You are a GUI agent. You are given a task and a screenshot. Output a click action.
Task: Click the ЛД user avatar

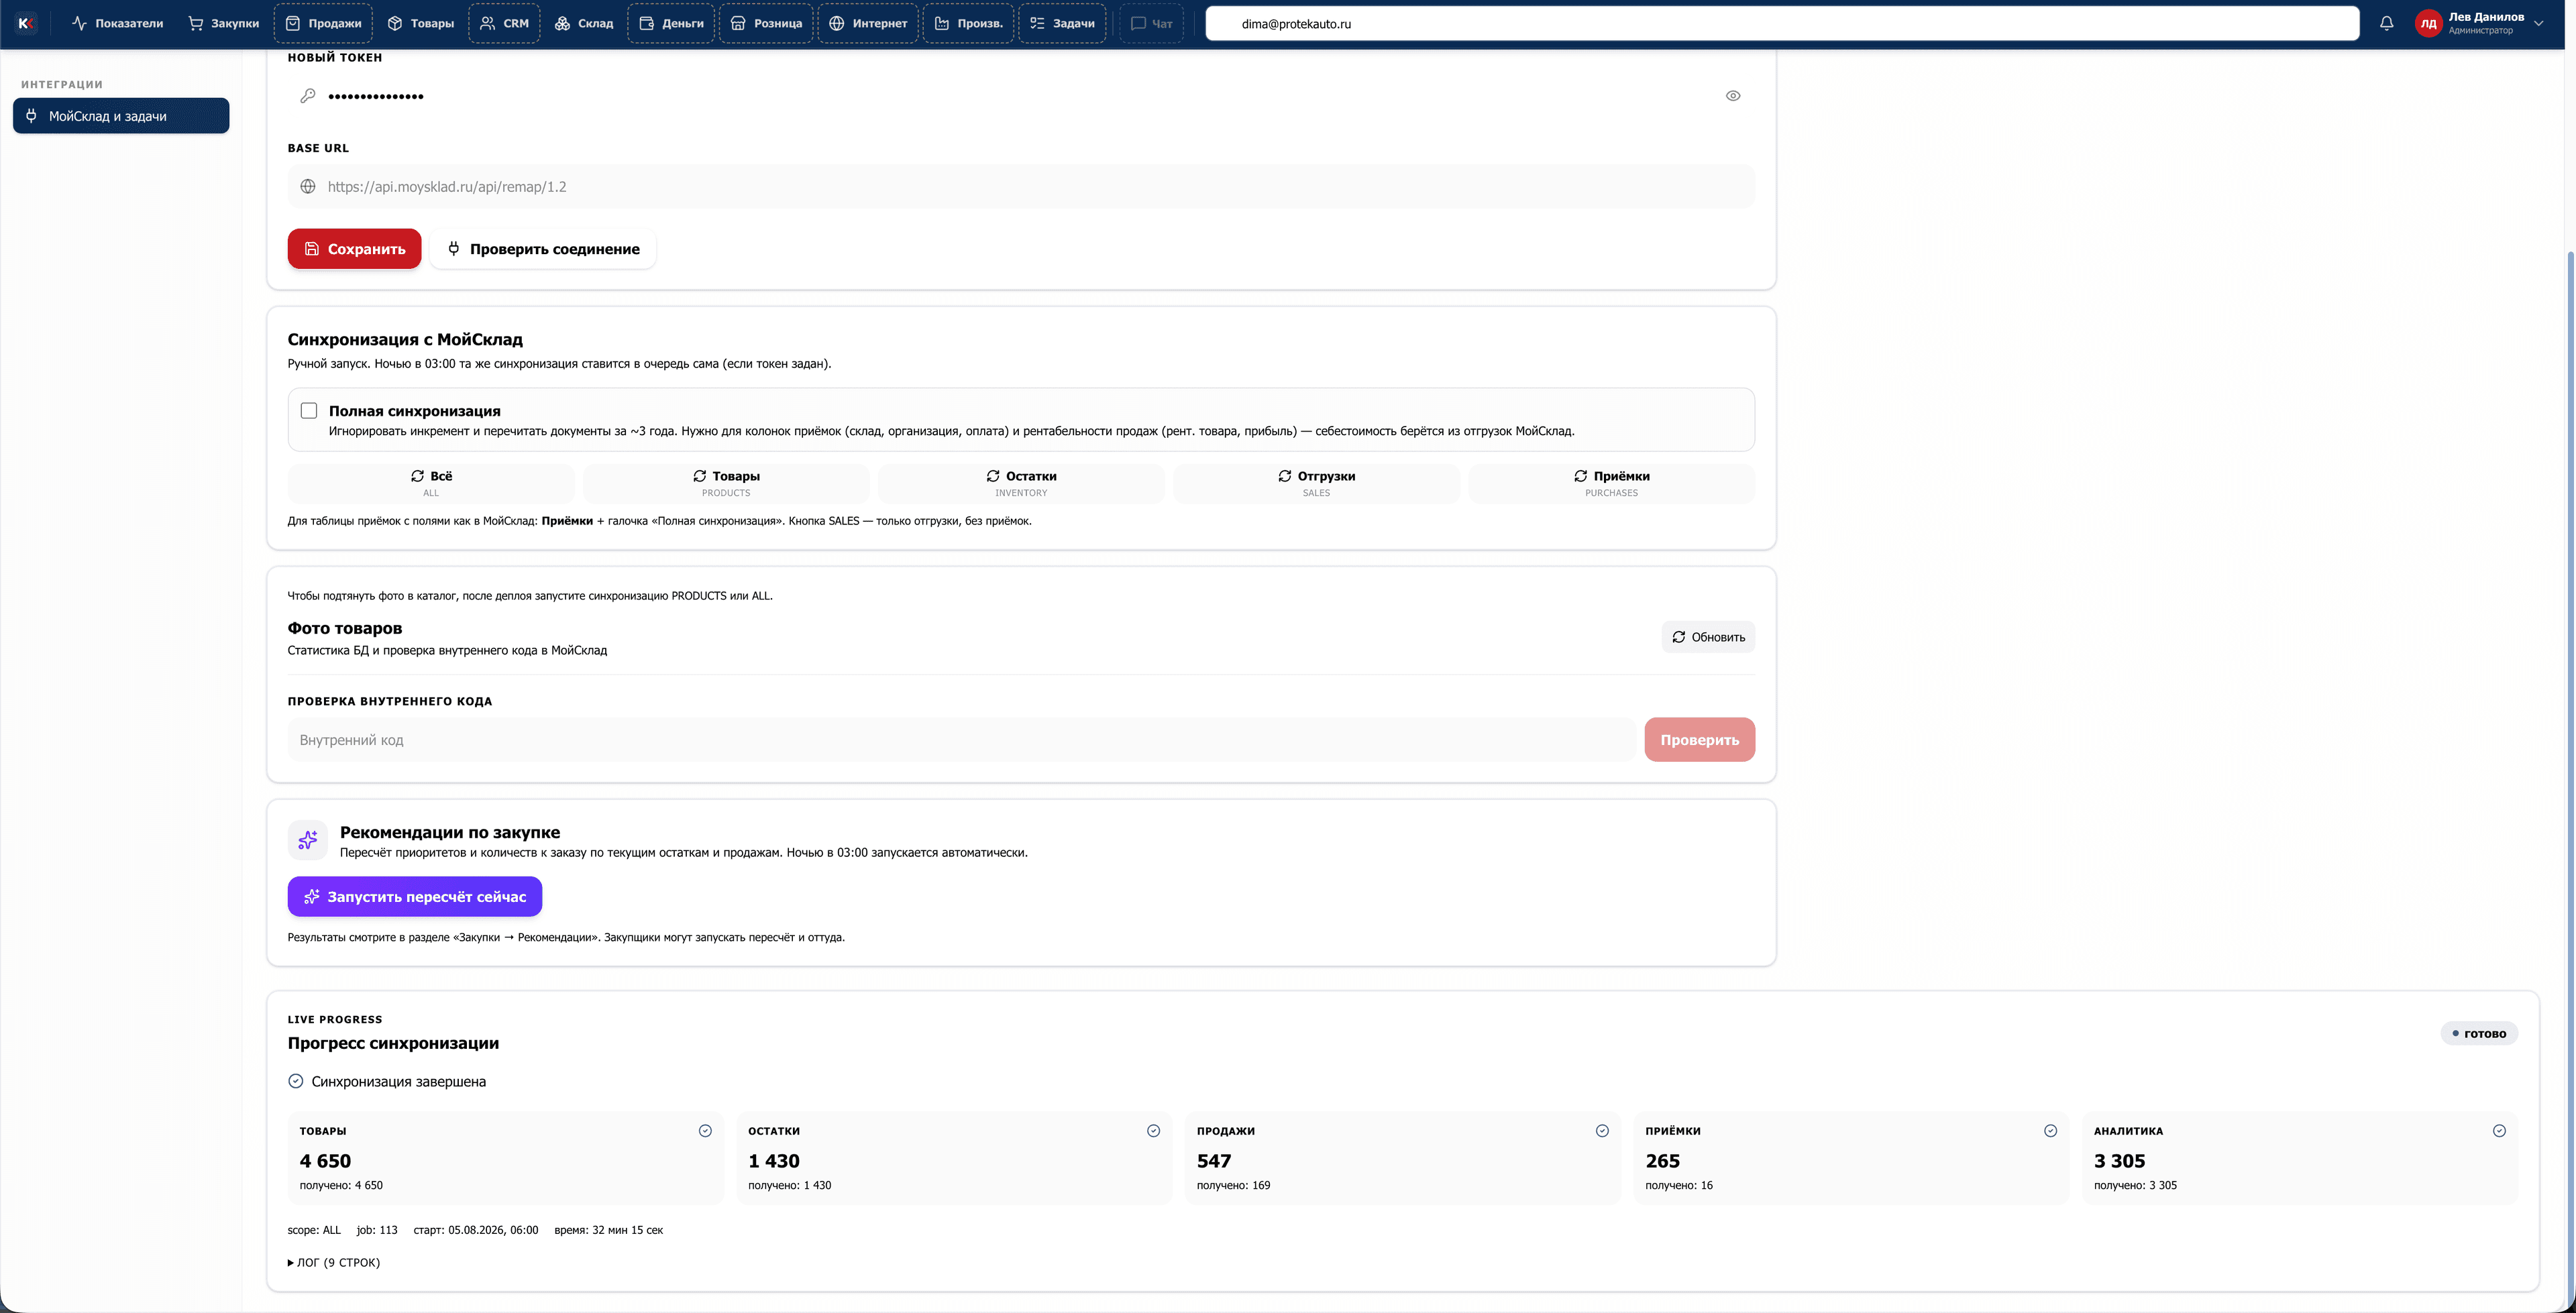coord(2428,23)
